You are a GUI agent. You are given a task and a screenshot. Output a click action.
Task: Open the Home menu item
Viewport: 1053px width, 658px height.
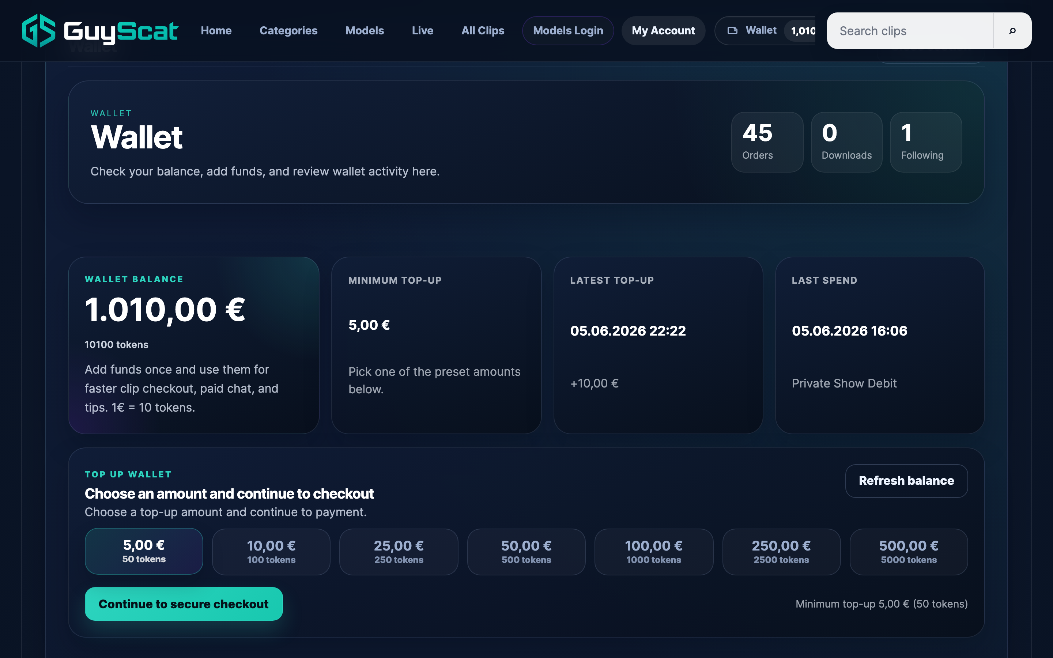coord(216,30)
